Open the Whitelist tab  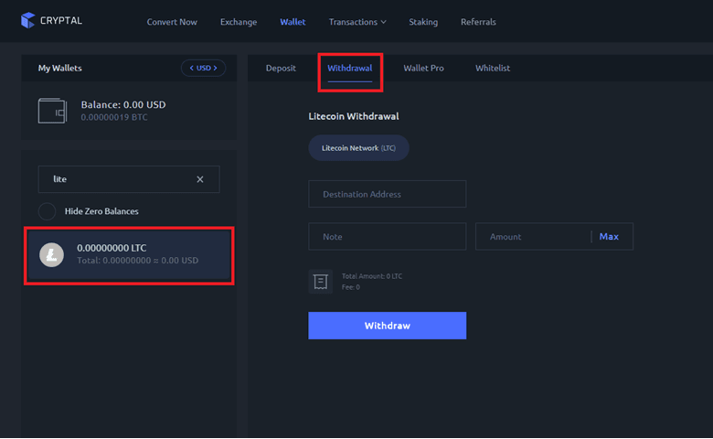(x=493, y=69)
